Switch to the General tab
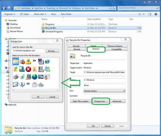 point(77,49)
